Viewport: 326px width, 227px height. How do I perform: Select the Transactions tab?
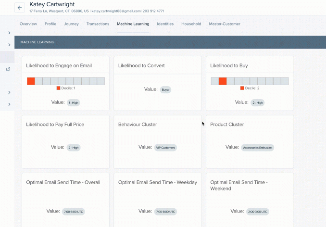click(x=98, y=24)
